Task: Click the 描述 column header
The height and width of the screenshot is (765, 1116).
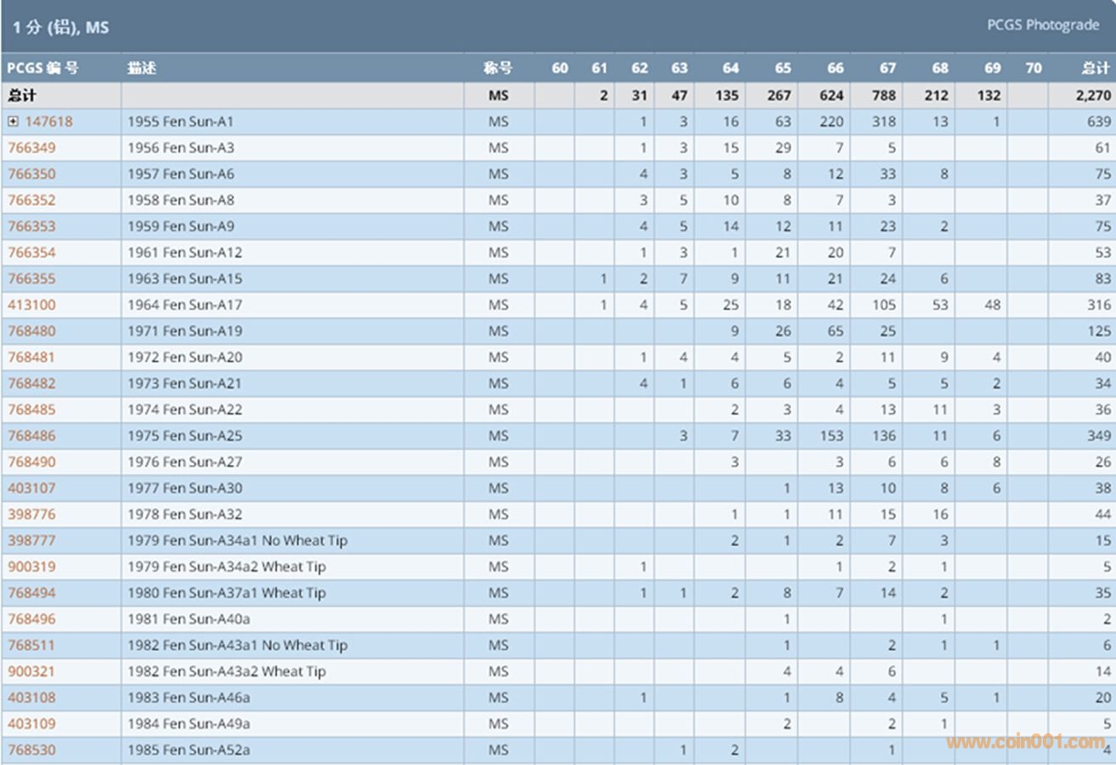Action: (142, 68)
